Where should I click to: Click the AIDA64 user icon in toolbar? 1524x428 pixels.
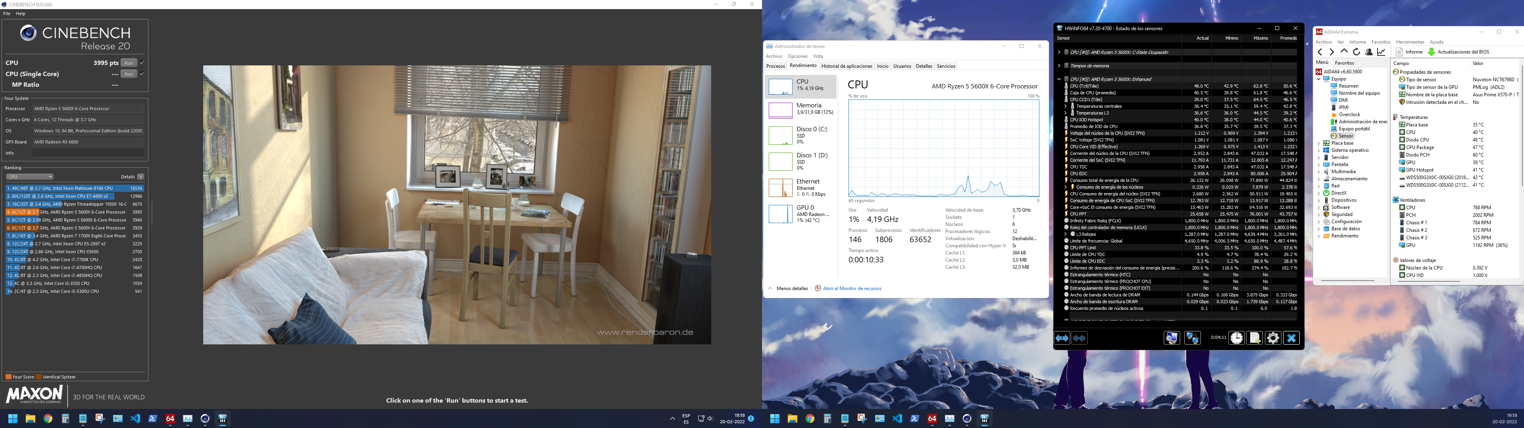tap(1369, 52)
